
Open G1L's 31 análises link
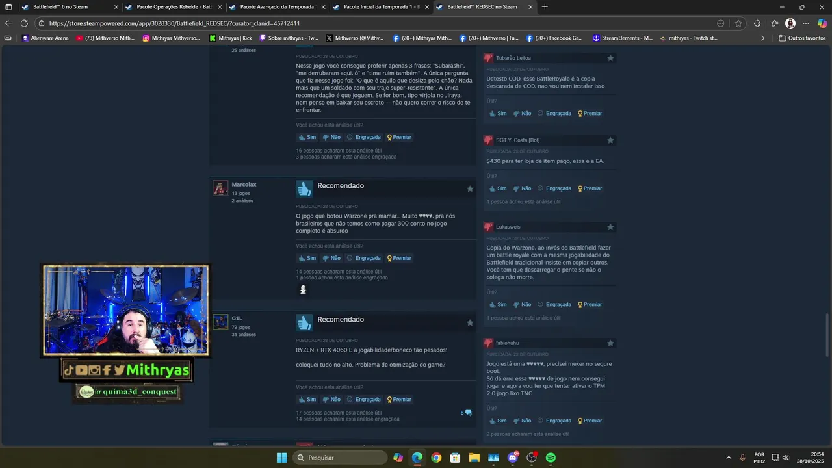[x=244, y=335]
